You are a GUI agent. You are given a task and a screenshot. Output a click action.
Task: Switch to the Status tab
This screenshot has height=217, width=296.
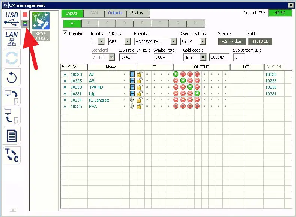(x=137, y=13)
